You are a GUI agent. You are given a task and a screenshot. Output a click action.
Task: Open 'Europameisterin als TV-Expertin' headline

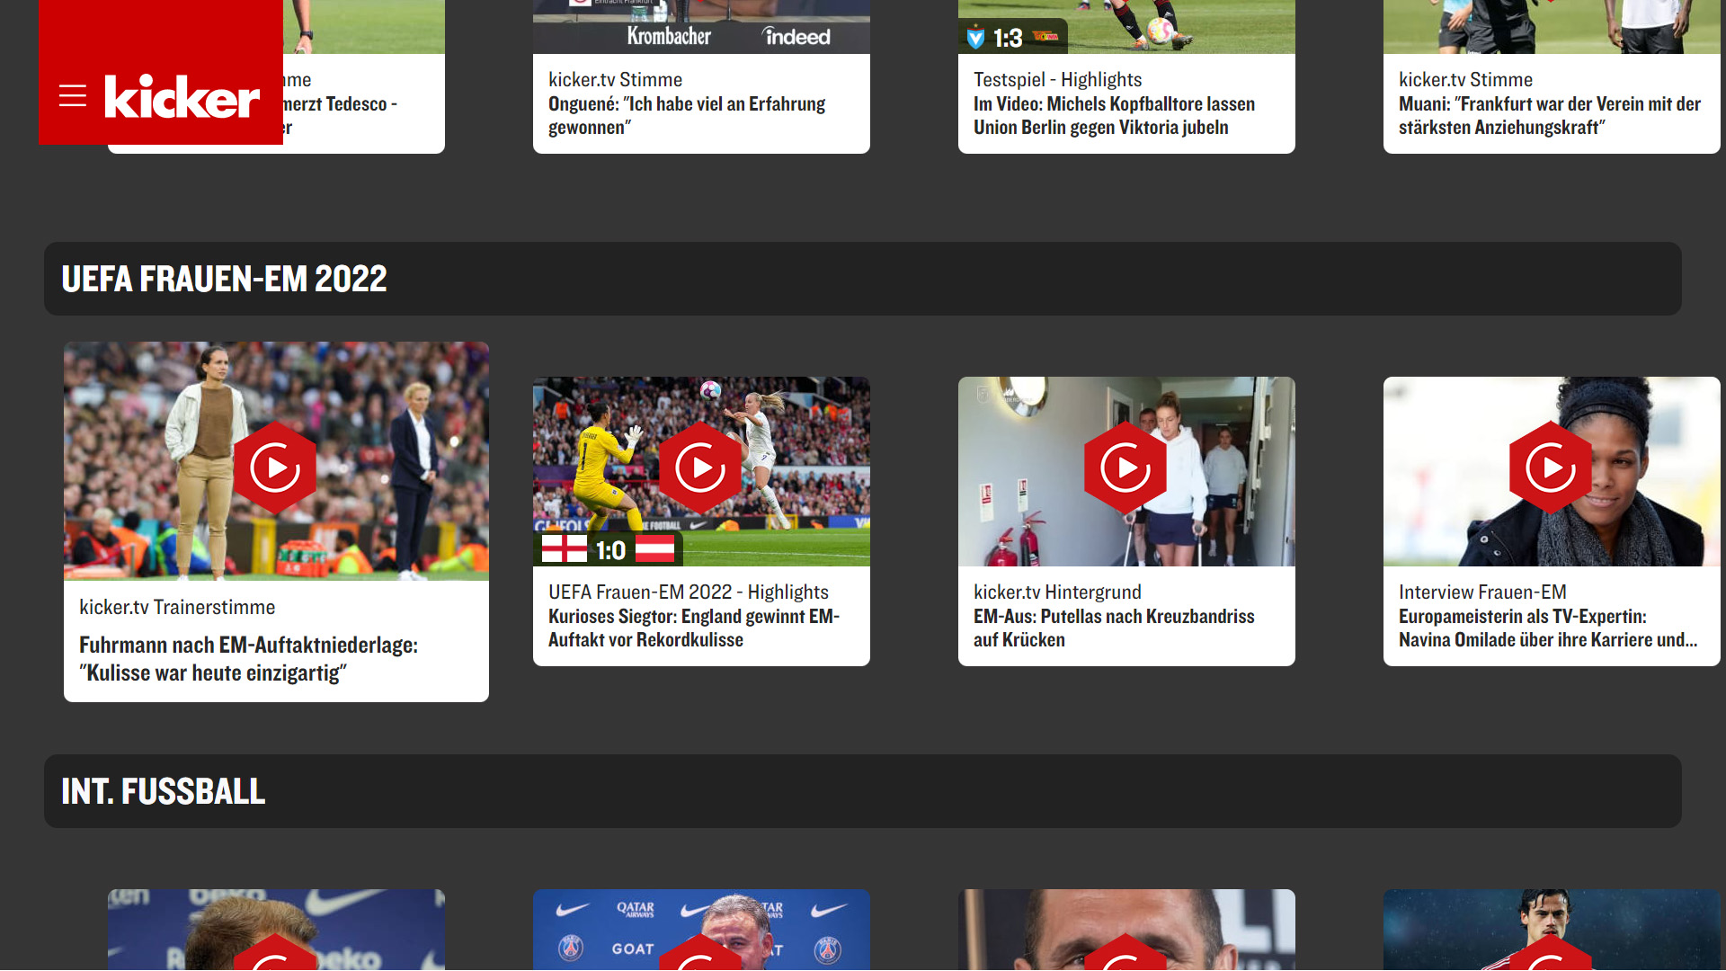tap(1548, 628)
